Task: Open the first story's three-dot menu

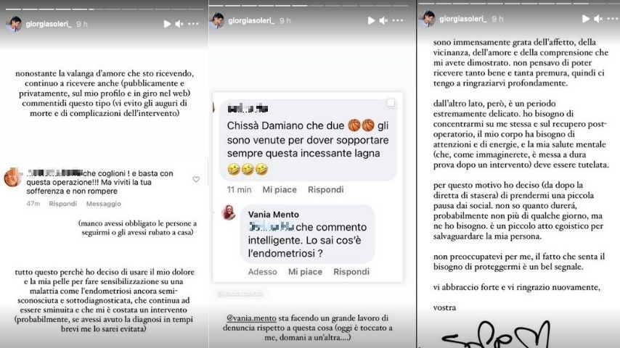Action: [193, 24]
